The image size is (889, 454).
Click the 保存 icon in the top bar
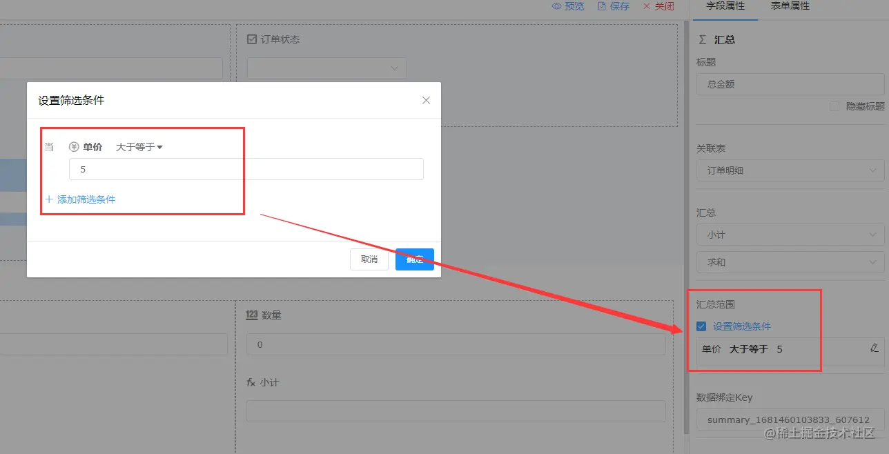(x=601, y=6)
